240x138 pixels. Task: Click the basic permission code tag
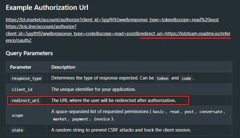(x=158, y=112)
